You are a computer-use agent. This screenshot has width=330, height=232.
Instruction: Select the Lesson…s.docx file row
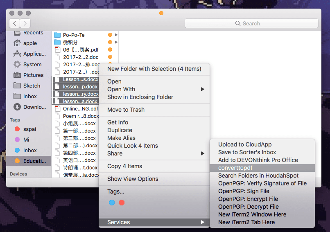pyautogui.click(x=75, y=79)
